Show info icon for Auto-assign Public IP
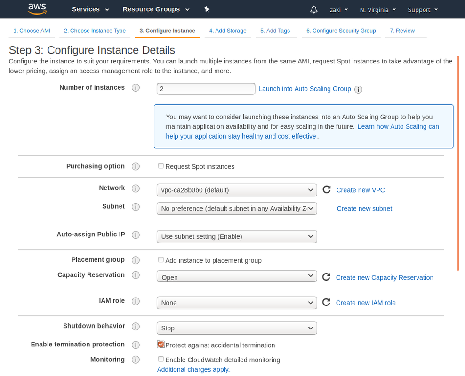465x376 pixels. (x=136, y=235)
